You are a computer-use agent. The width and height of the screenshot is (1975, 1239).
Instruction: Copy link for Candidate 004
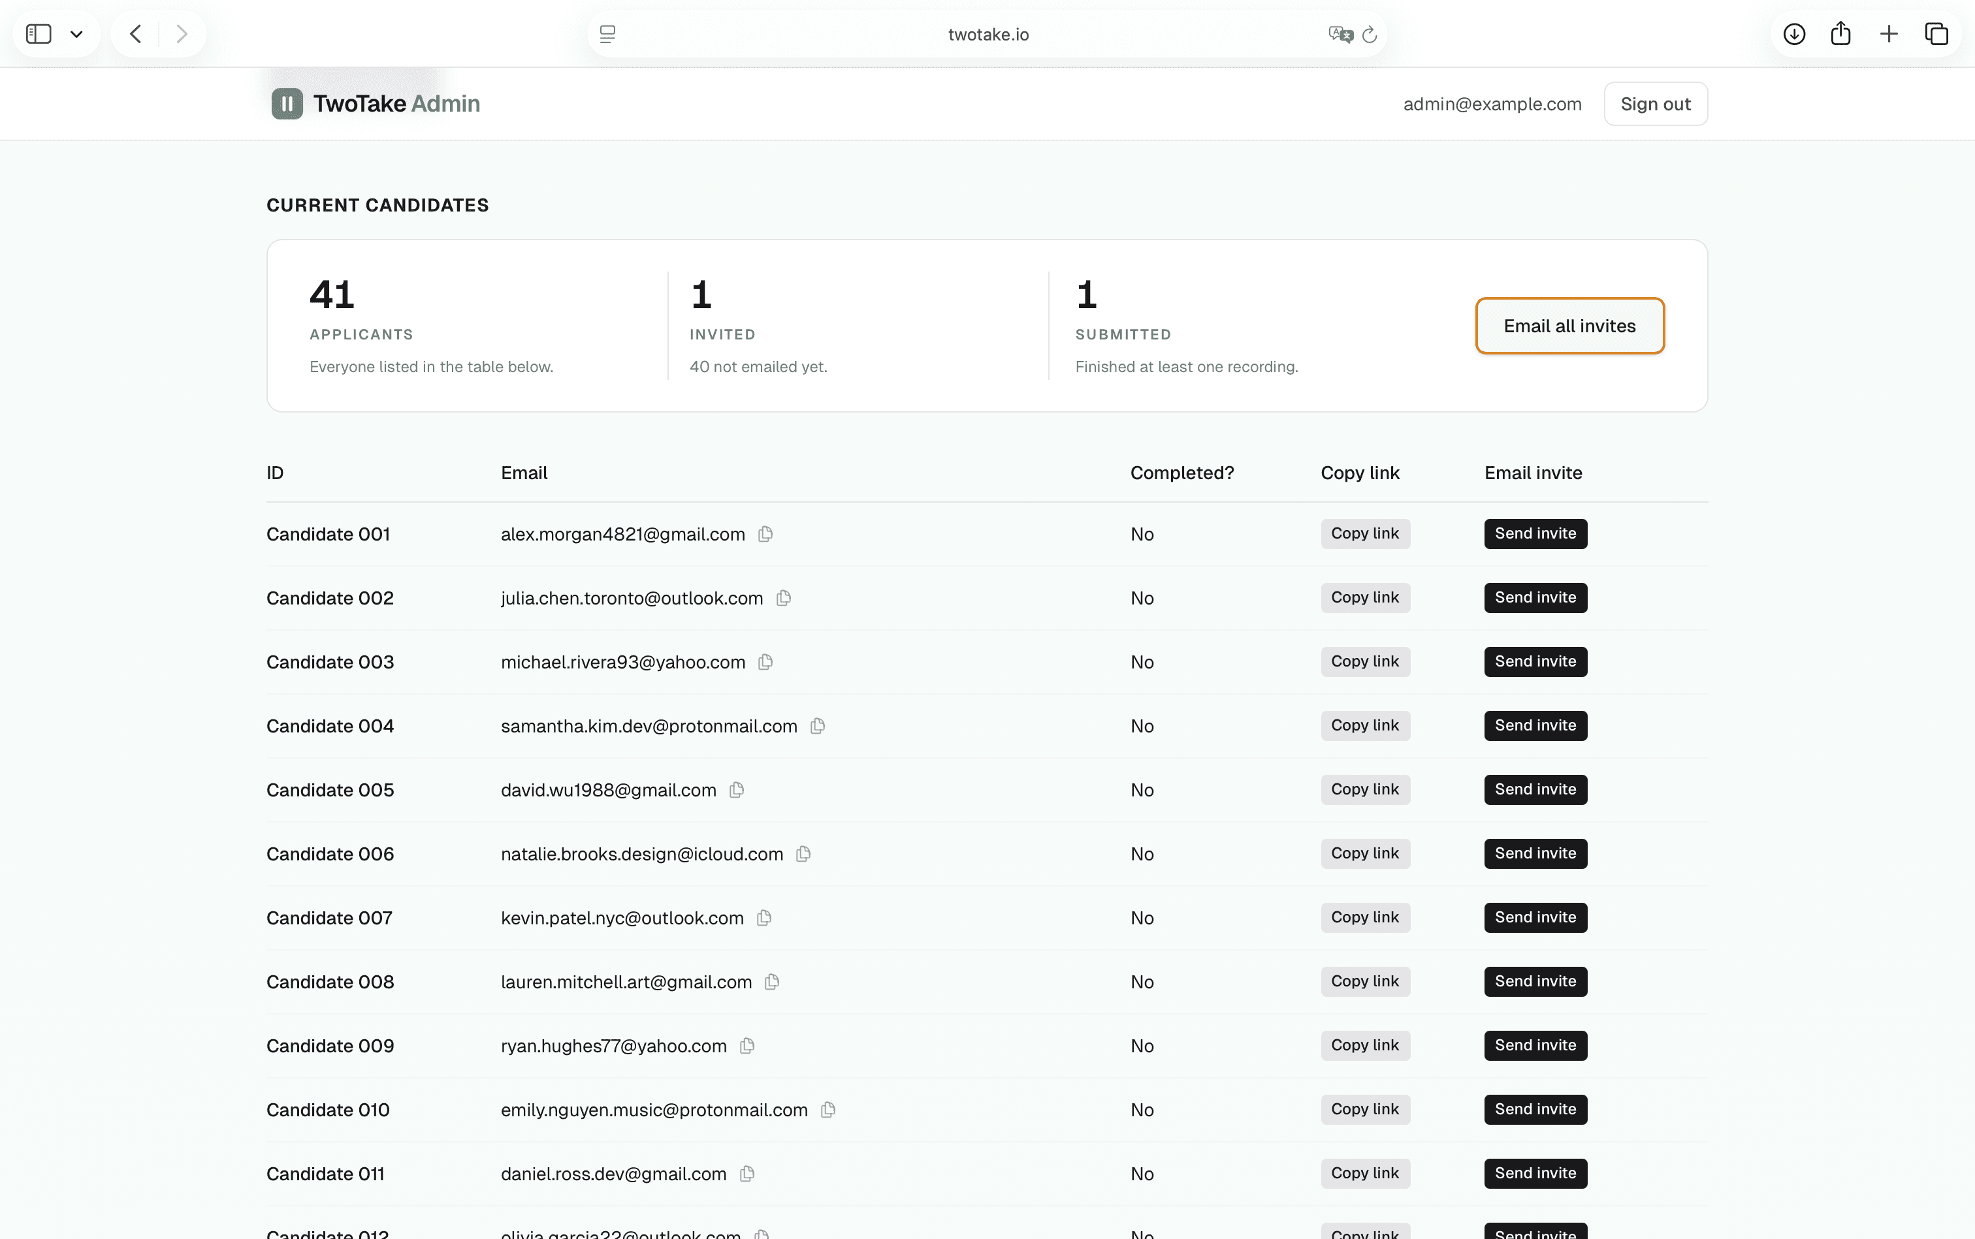click(1365, 725)
